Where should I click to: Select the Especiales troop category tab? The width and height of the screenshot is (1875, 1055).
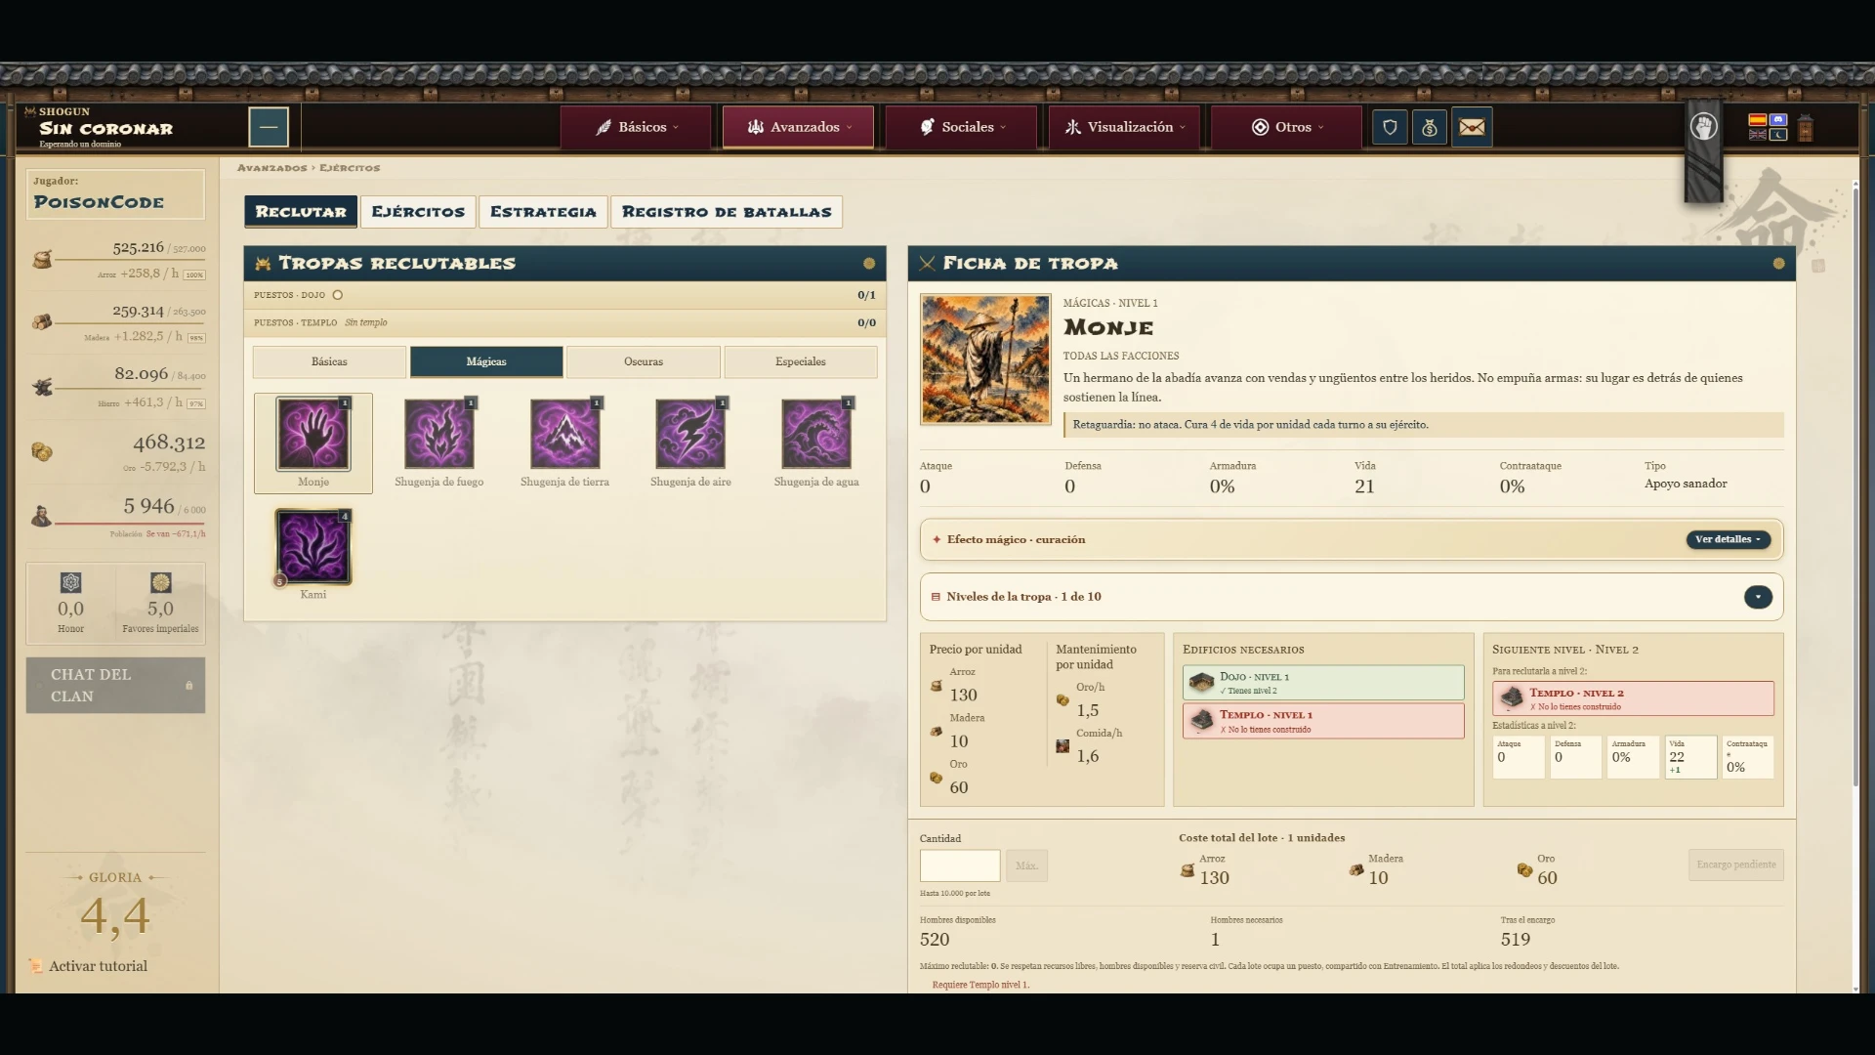[801, 361]
